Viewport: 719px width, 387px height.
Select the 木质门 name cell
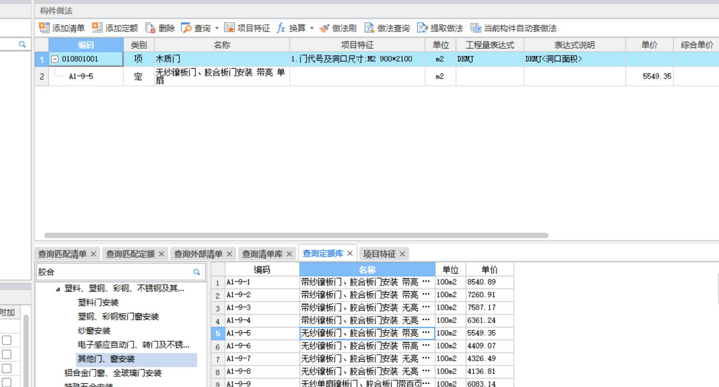[x=221, y=59]
